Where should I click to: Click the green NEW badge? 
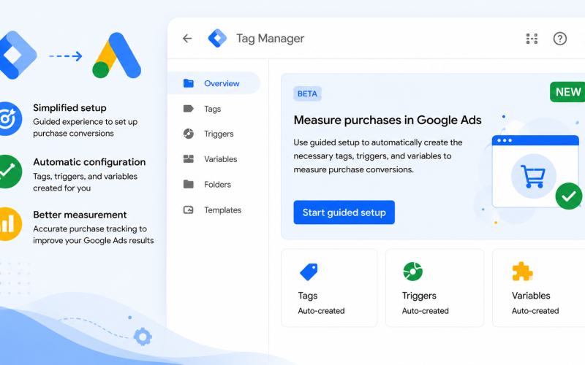click(x=567, y=92)
